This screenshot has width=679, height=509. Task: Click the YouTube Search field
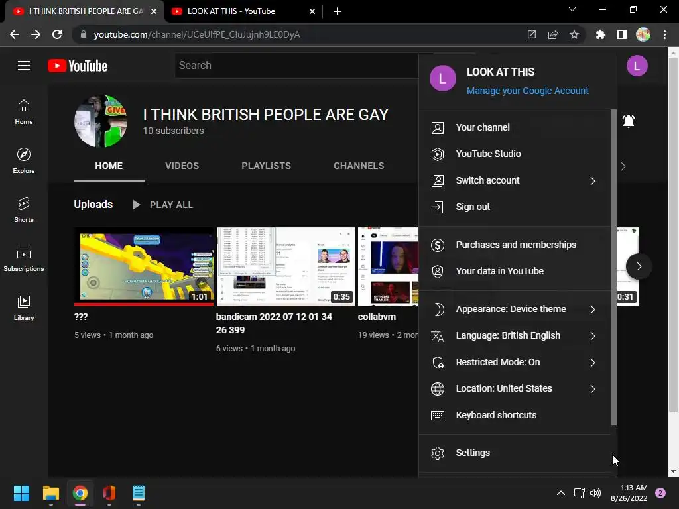[x=296, y=66]
